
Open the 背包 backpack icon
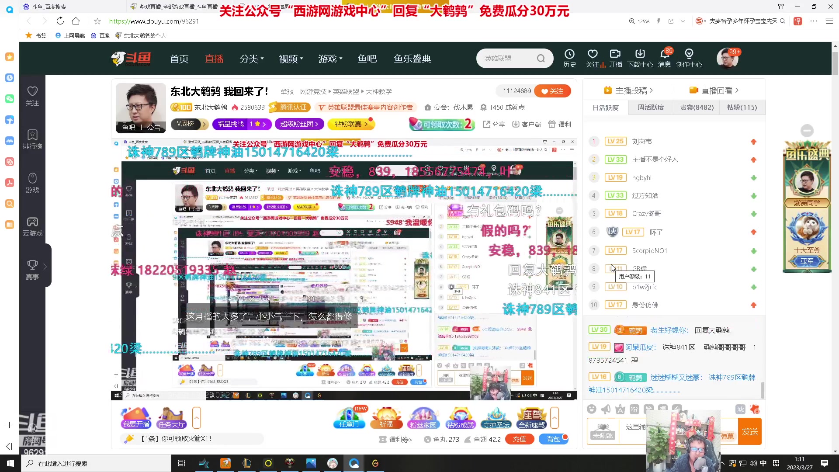tap(554, 439)
